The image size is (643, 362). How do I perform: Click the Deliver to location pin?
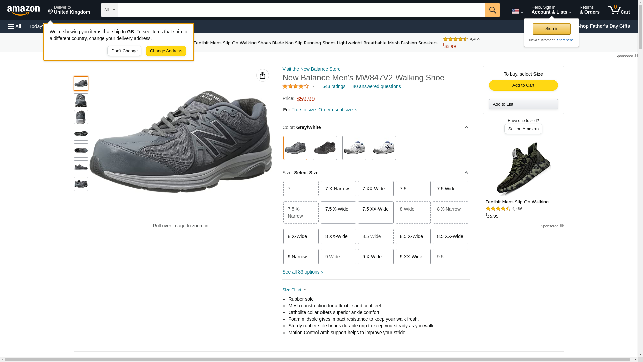pos(51,12)
